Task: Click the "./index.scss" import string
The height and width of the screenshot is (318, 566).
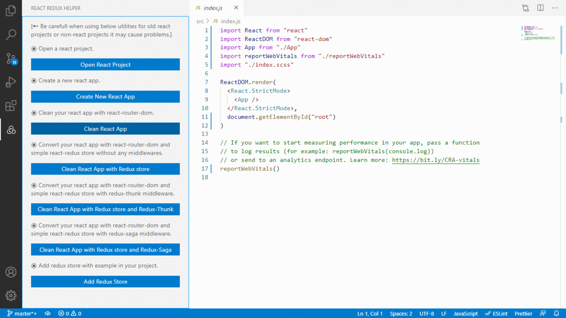Action: point(269,65)
